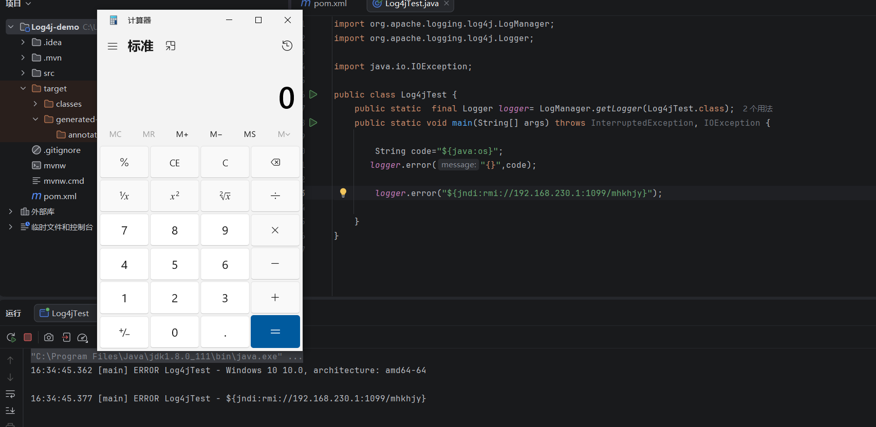Select pom.xml in project tree
Viewport: 876px width, 427px height.
[x=54, y=196]
